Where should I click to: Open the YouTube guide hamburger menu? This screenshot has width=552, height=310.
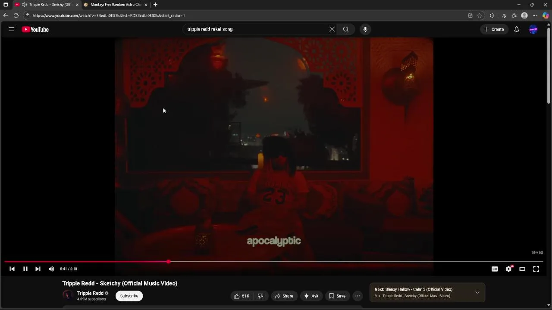click(x=12, y=29)
